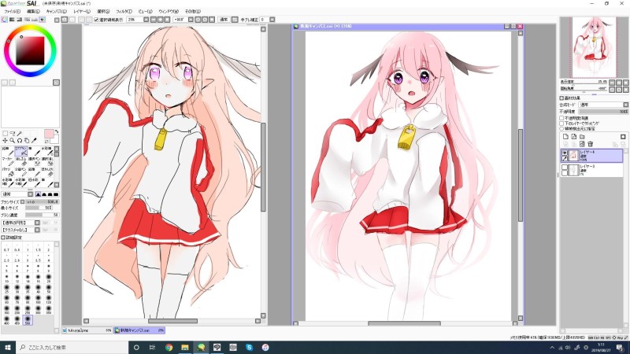Toggle the pen-edit lock on レイヤー6
This screenshot has height=354, width=630.
coord(565,159)
